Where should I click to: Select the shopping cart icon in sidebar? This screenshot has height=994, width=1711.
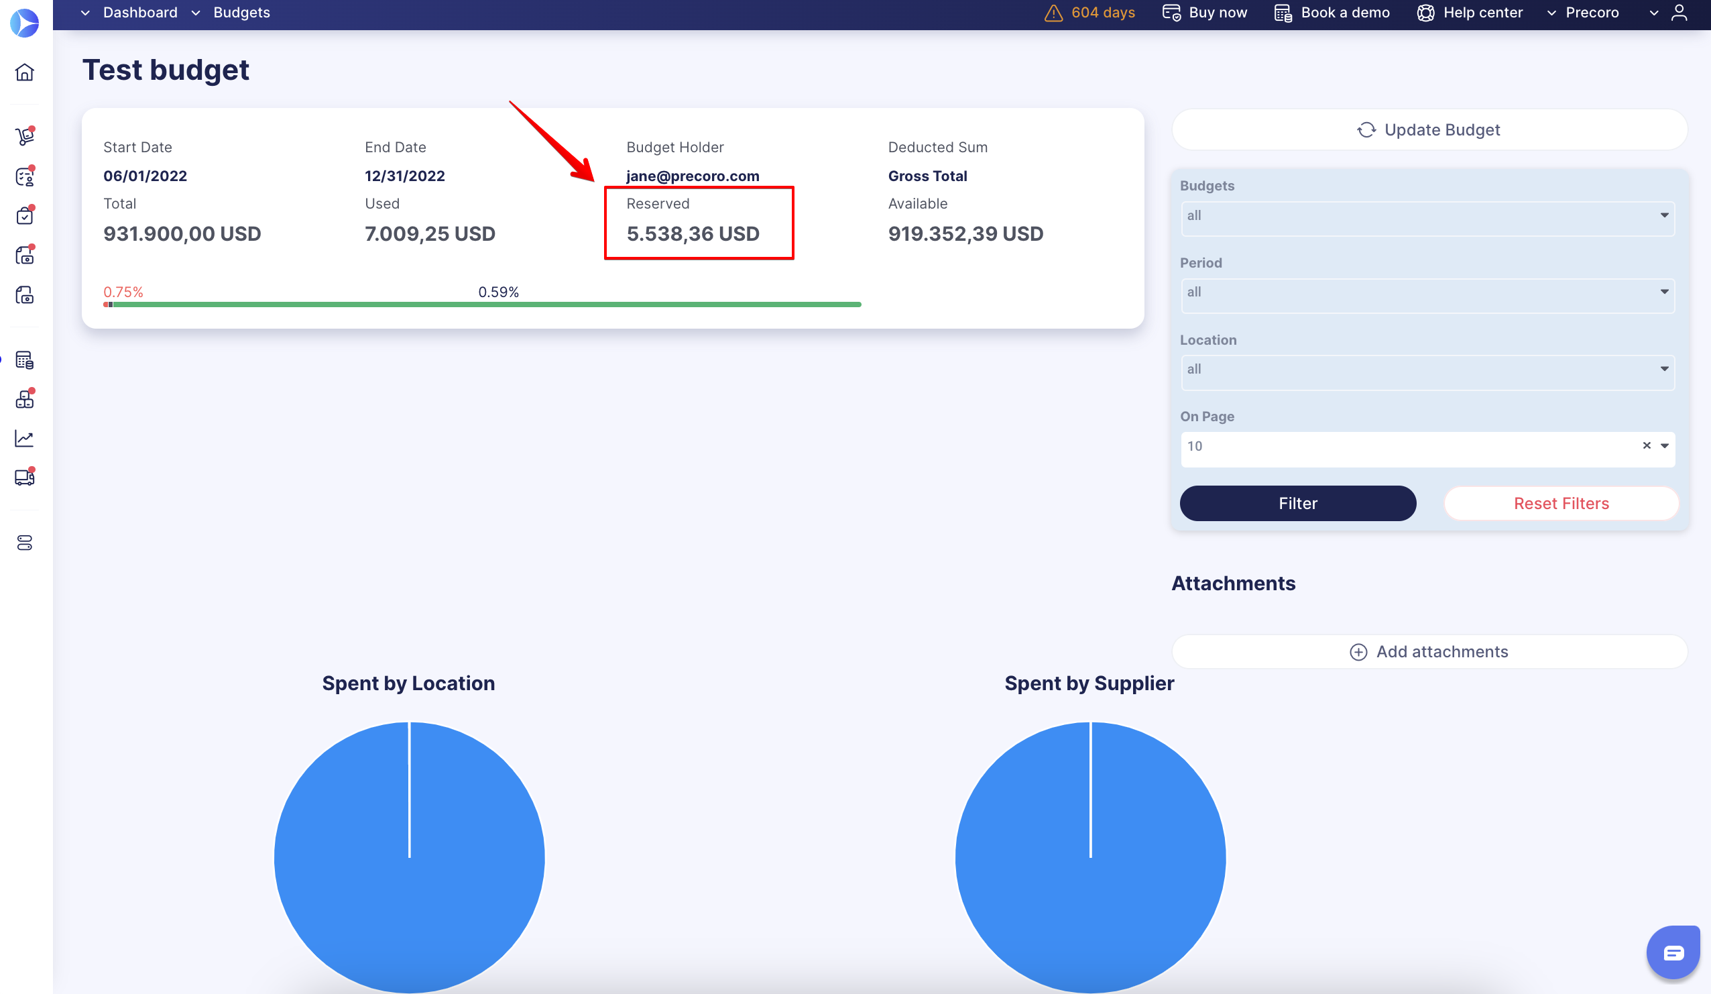24,136
